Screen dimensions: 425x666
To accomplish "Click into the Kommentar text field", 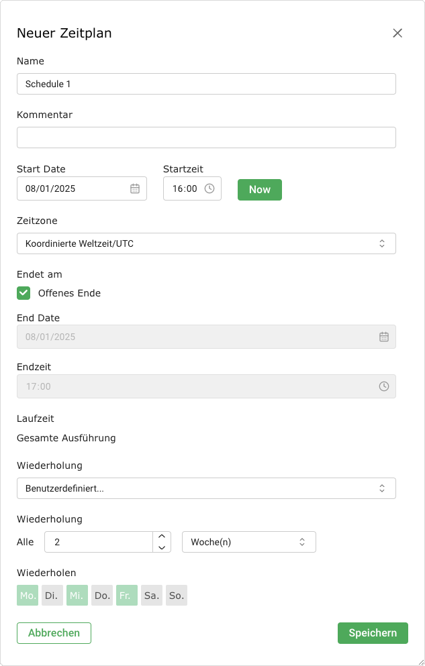I will point(206,137).
